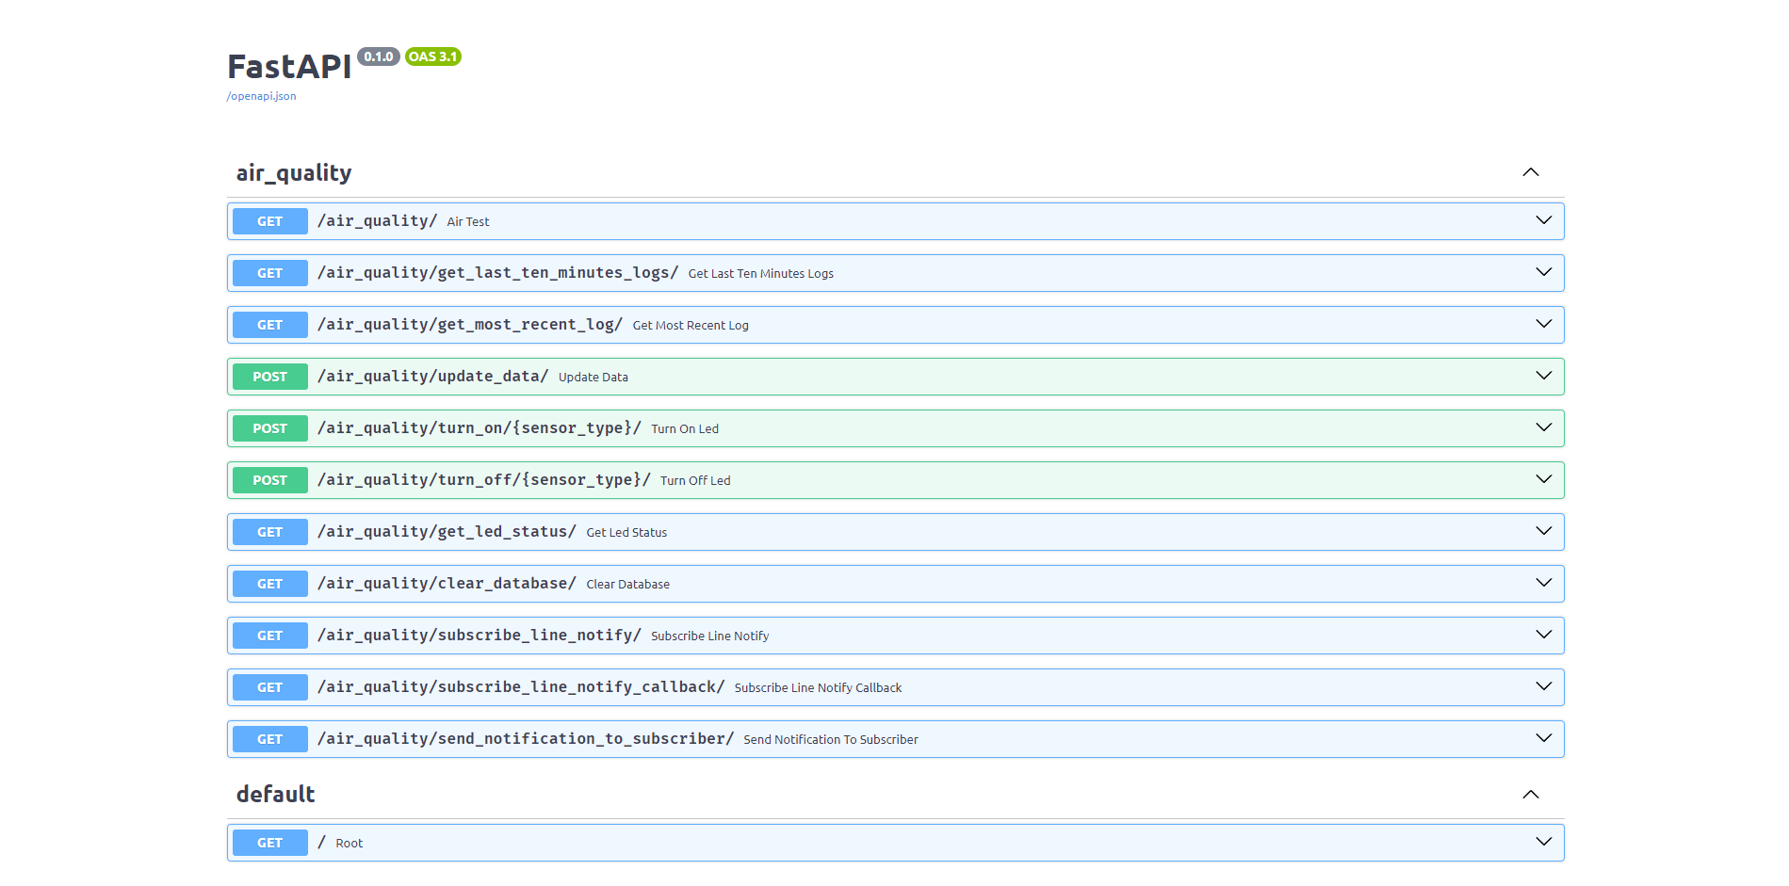Collapse the air_quality section chevron
This screenshot has height=886, width=1789.
(1530, 172)
